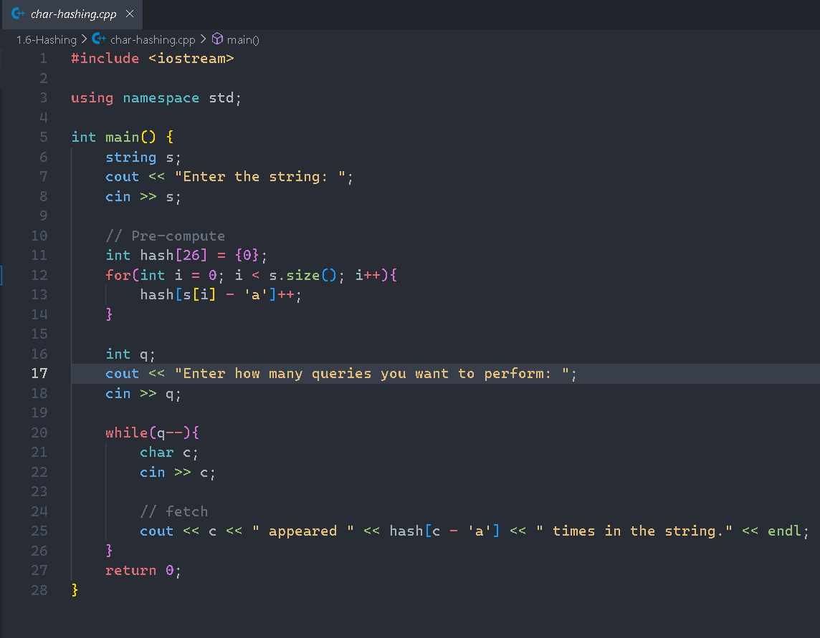The width and height of the screenshot is (820, 638).
Task: Click the cube symbol icon beside main()
Action: [218, 39]
